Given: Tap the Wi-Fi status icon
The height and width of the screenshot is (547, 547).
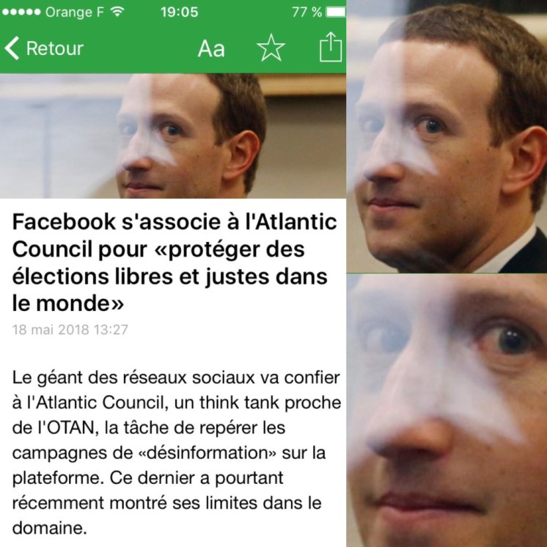Looking at the screenshot, I should 117,12.
